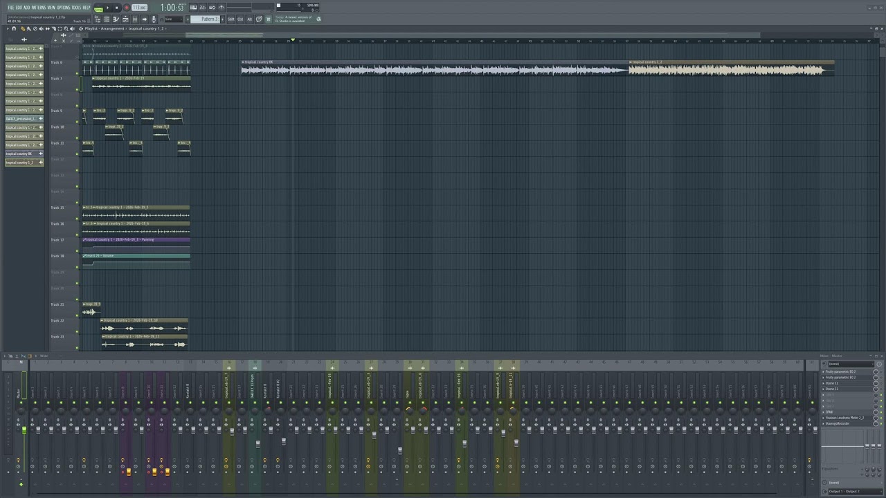Image resolution: width=886 pixels, height=498 pixels.
Task: Select the light-colored audio clip on Track 6
Action: coord(731,68)
